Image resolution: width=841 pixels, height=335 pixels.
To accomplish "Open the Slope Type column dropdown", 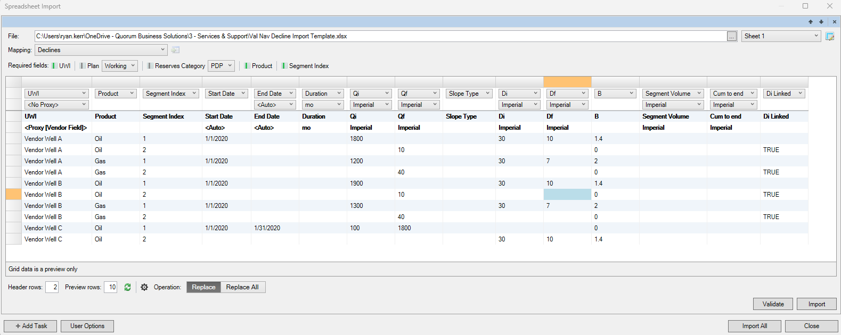I will (469, 94).
